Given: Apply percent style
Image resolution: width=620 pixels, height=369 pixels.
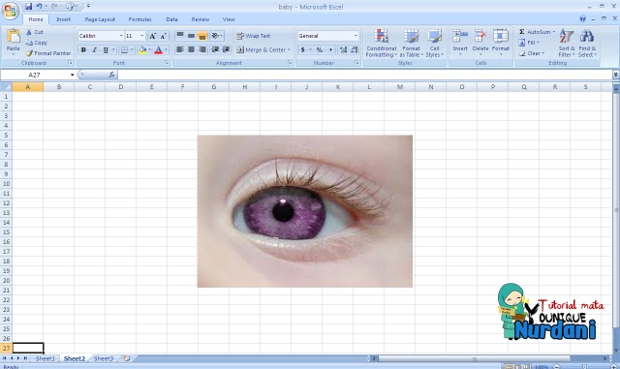Looking at the screenshot, I should [320, 49].
